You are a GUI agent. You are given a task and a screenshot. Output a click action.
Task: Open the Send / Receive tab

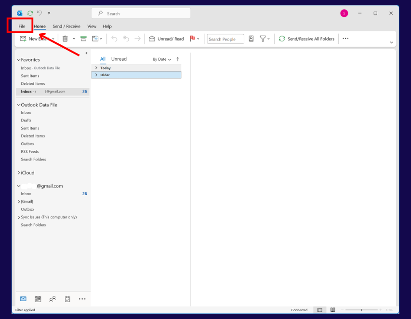[66, 26]
